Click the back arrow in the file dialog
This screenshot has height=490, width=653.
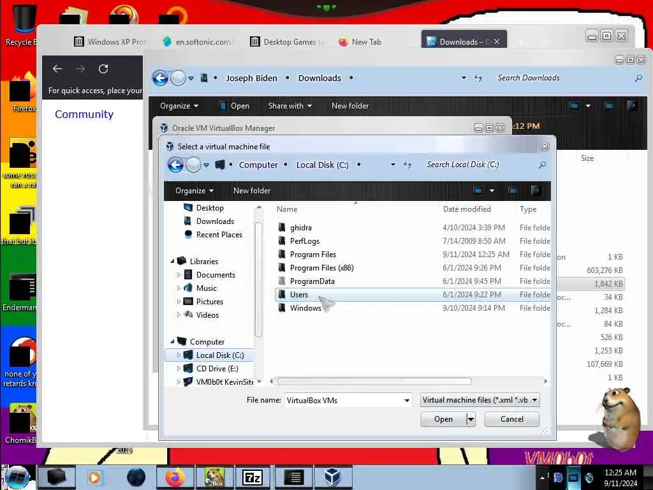(175, 165)
